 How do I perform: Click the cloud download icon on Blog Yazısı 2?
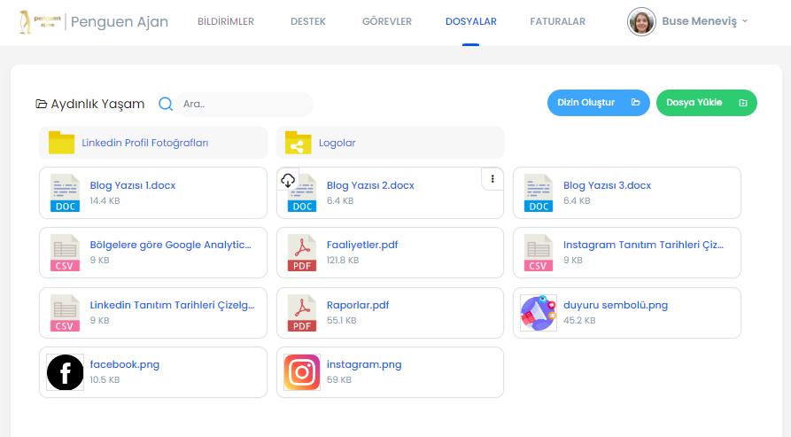coord(287,180)
